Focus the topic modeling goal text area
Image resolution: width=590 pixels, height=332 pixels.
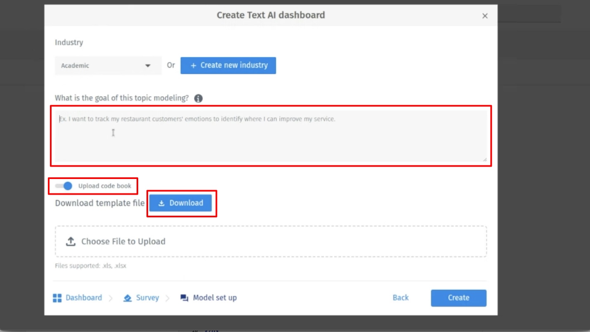point(271,136)
